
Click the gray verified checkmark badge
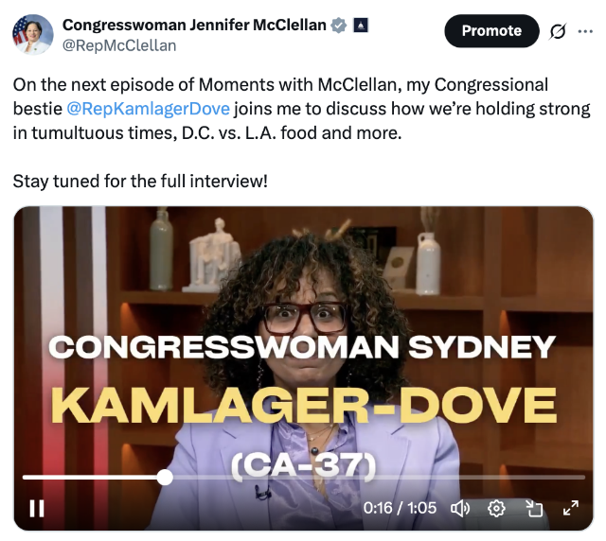339,26
